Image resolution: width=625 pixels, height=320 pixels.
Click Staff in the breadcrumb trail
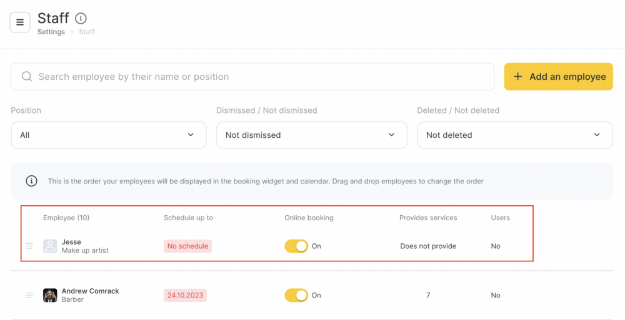pos(87,32)
